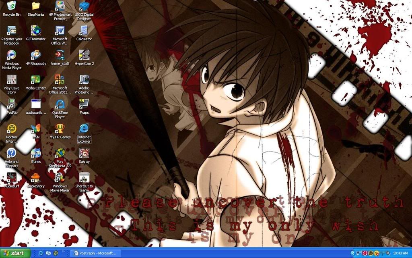Select the Windows Movie Maker shortcut

(x=60, y=182)
